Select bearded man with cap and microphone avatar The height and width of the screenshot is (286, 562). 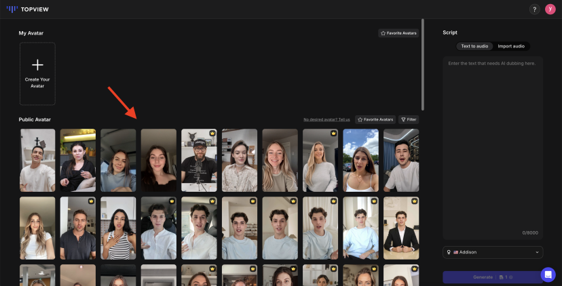click(199, 161)
